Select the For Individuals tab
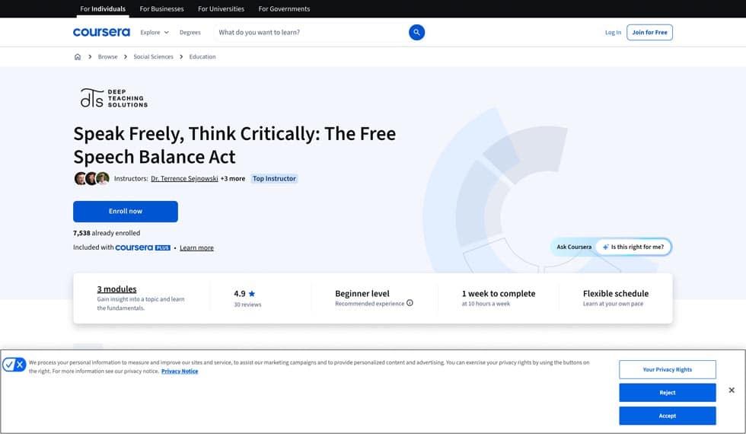Screen dimensions: 746x434 [x=103, y=8]
